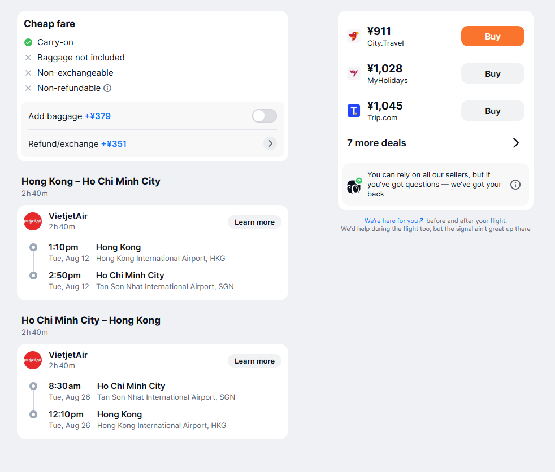
Task: Learn more about Ho Chi Minh return flight
Action: pos(254,361)
